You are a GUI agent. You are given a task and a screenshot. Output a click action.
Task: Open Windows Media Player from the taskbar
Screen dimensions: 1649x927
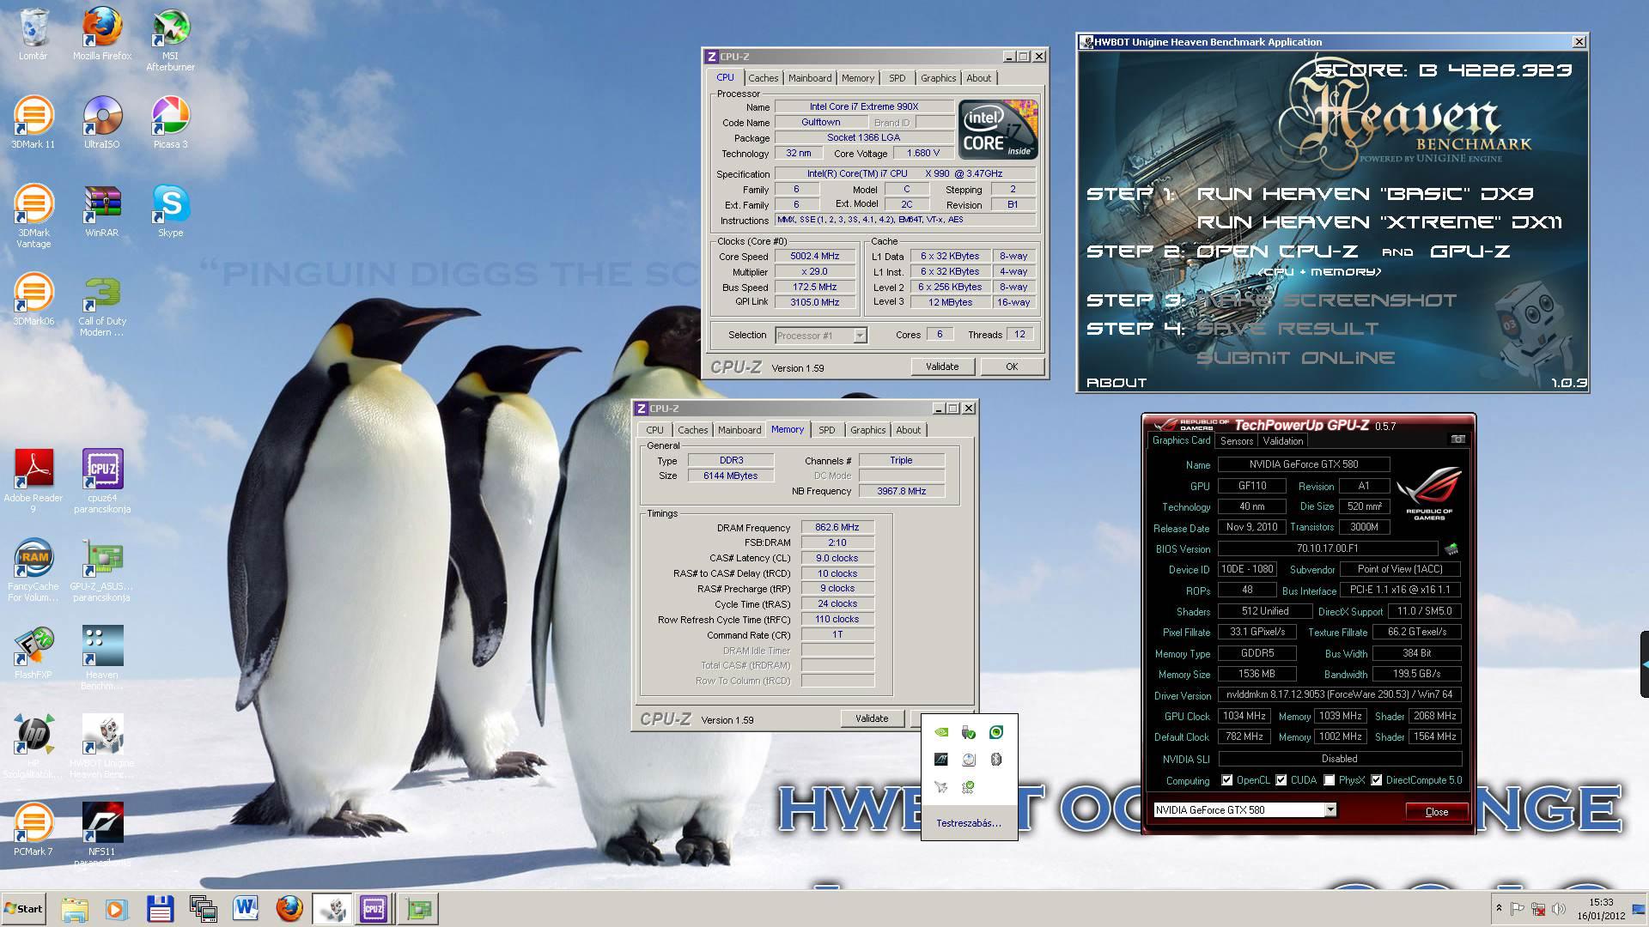117,909
